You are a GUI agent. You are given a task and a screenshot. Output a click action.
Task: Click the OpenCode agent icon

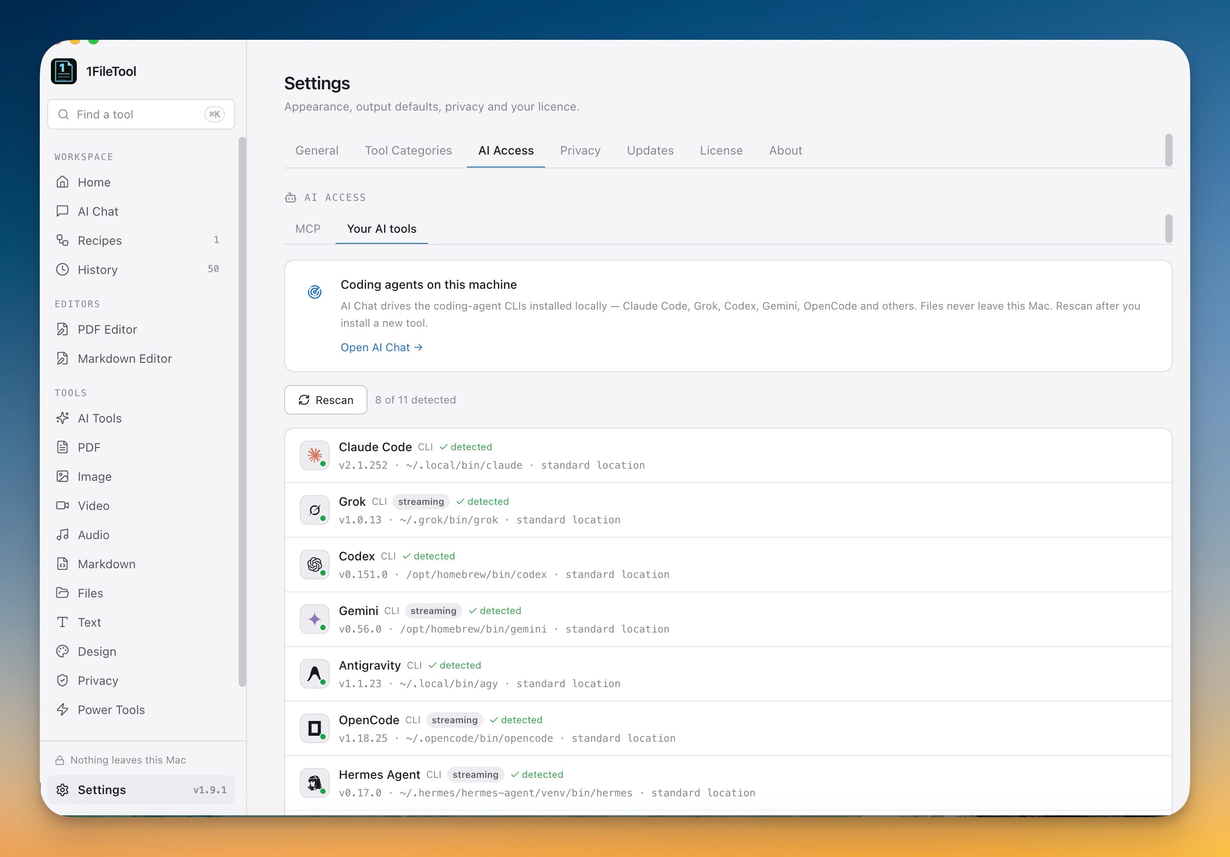[315, 728]
